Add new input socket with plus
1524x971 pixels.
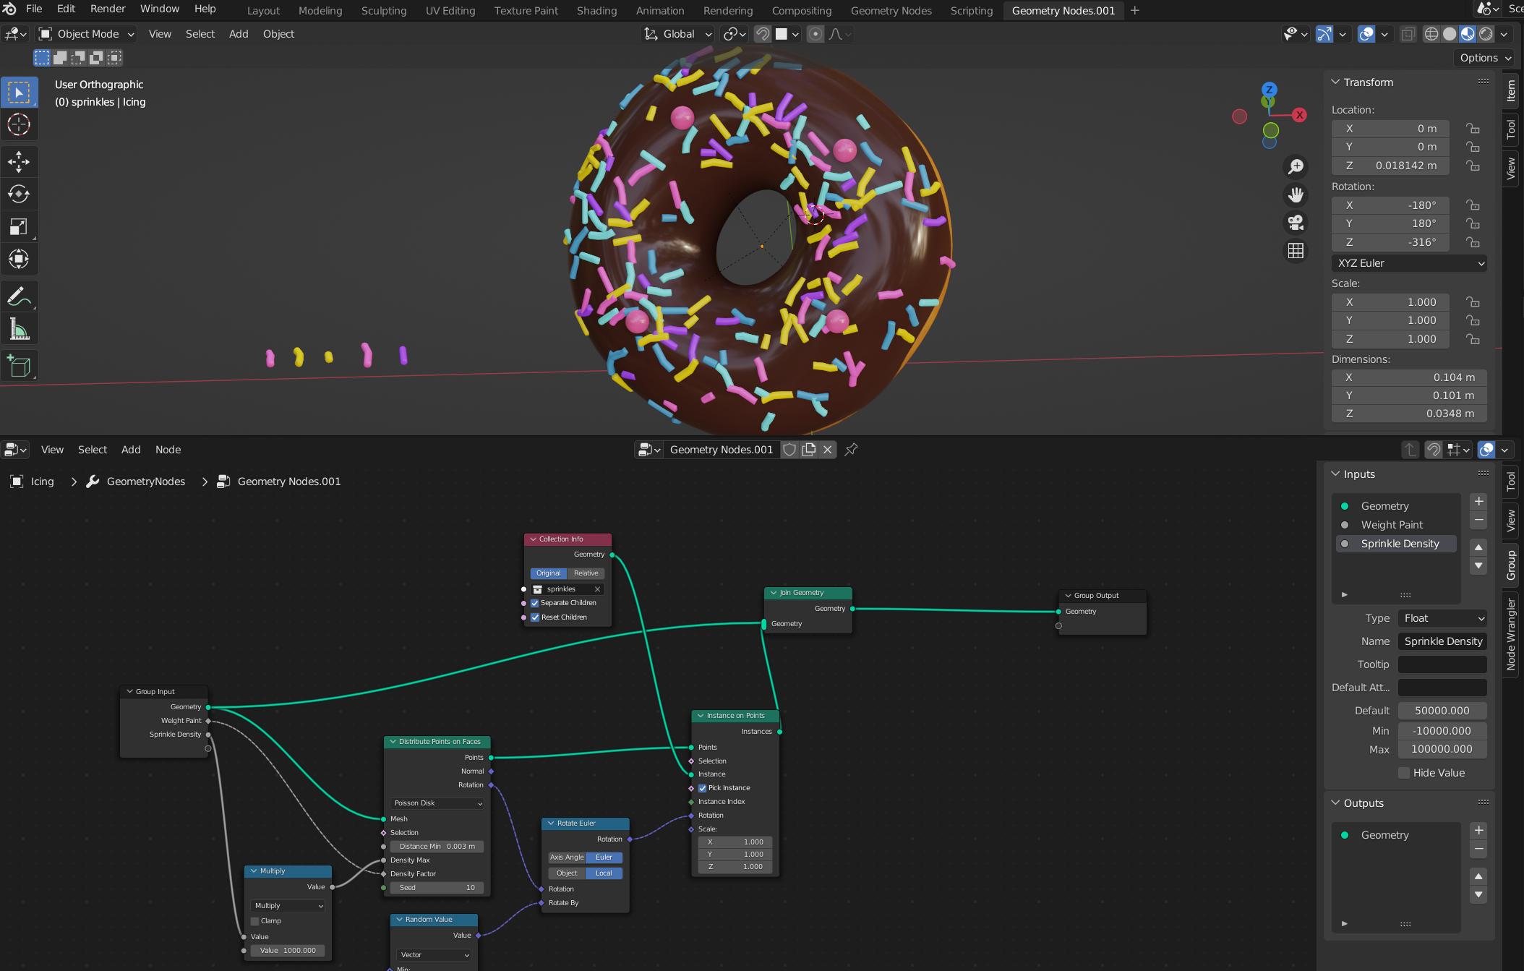coord(1478,501)
